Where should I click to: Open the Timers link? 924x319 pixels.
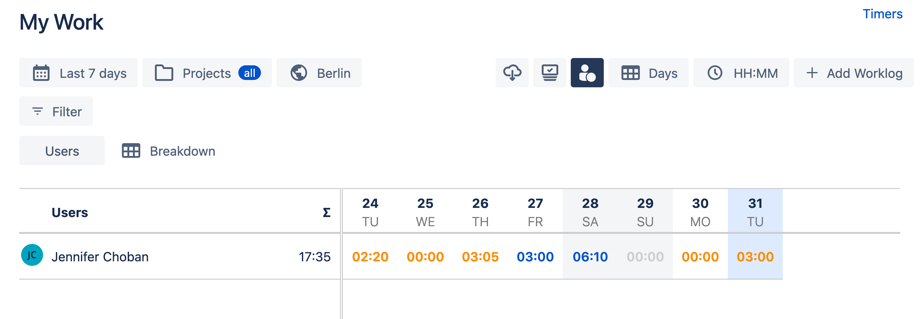click(x=882, y=14)
